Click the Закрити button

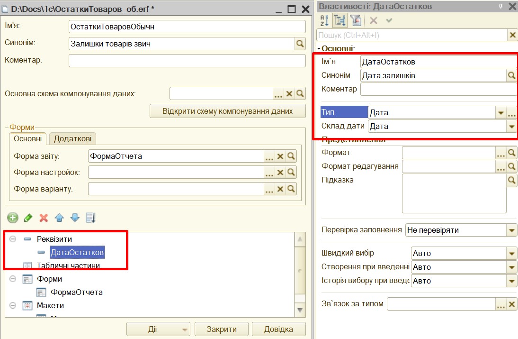pos(221,329)
